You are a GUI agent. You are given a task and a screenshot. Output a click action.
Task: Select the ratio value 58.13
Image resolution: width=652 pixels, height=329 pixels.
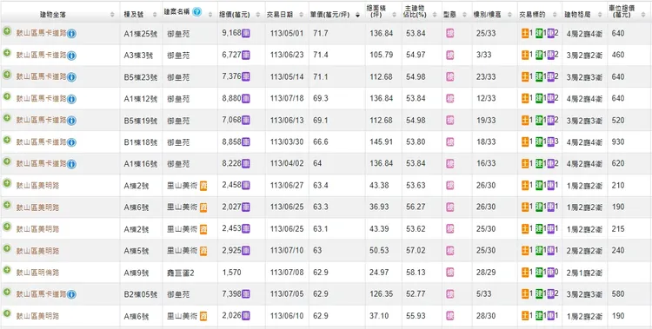(416, 272)
